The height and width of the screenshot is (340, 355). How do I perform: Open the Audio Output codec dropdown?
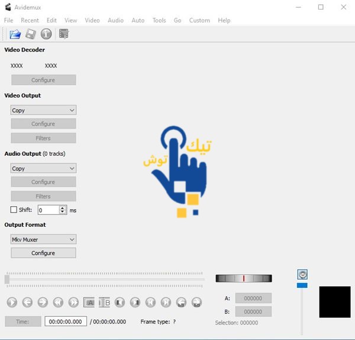pyautogui.click(x=43, y=168)
